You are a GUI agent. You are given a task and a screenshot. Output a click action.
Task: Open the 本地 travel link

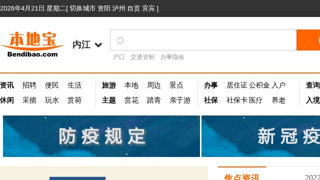pos(131,85)
